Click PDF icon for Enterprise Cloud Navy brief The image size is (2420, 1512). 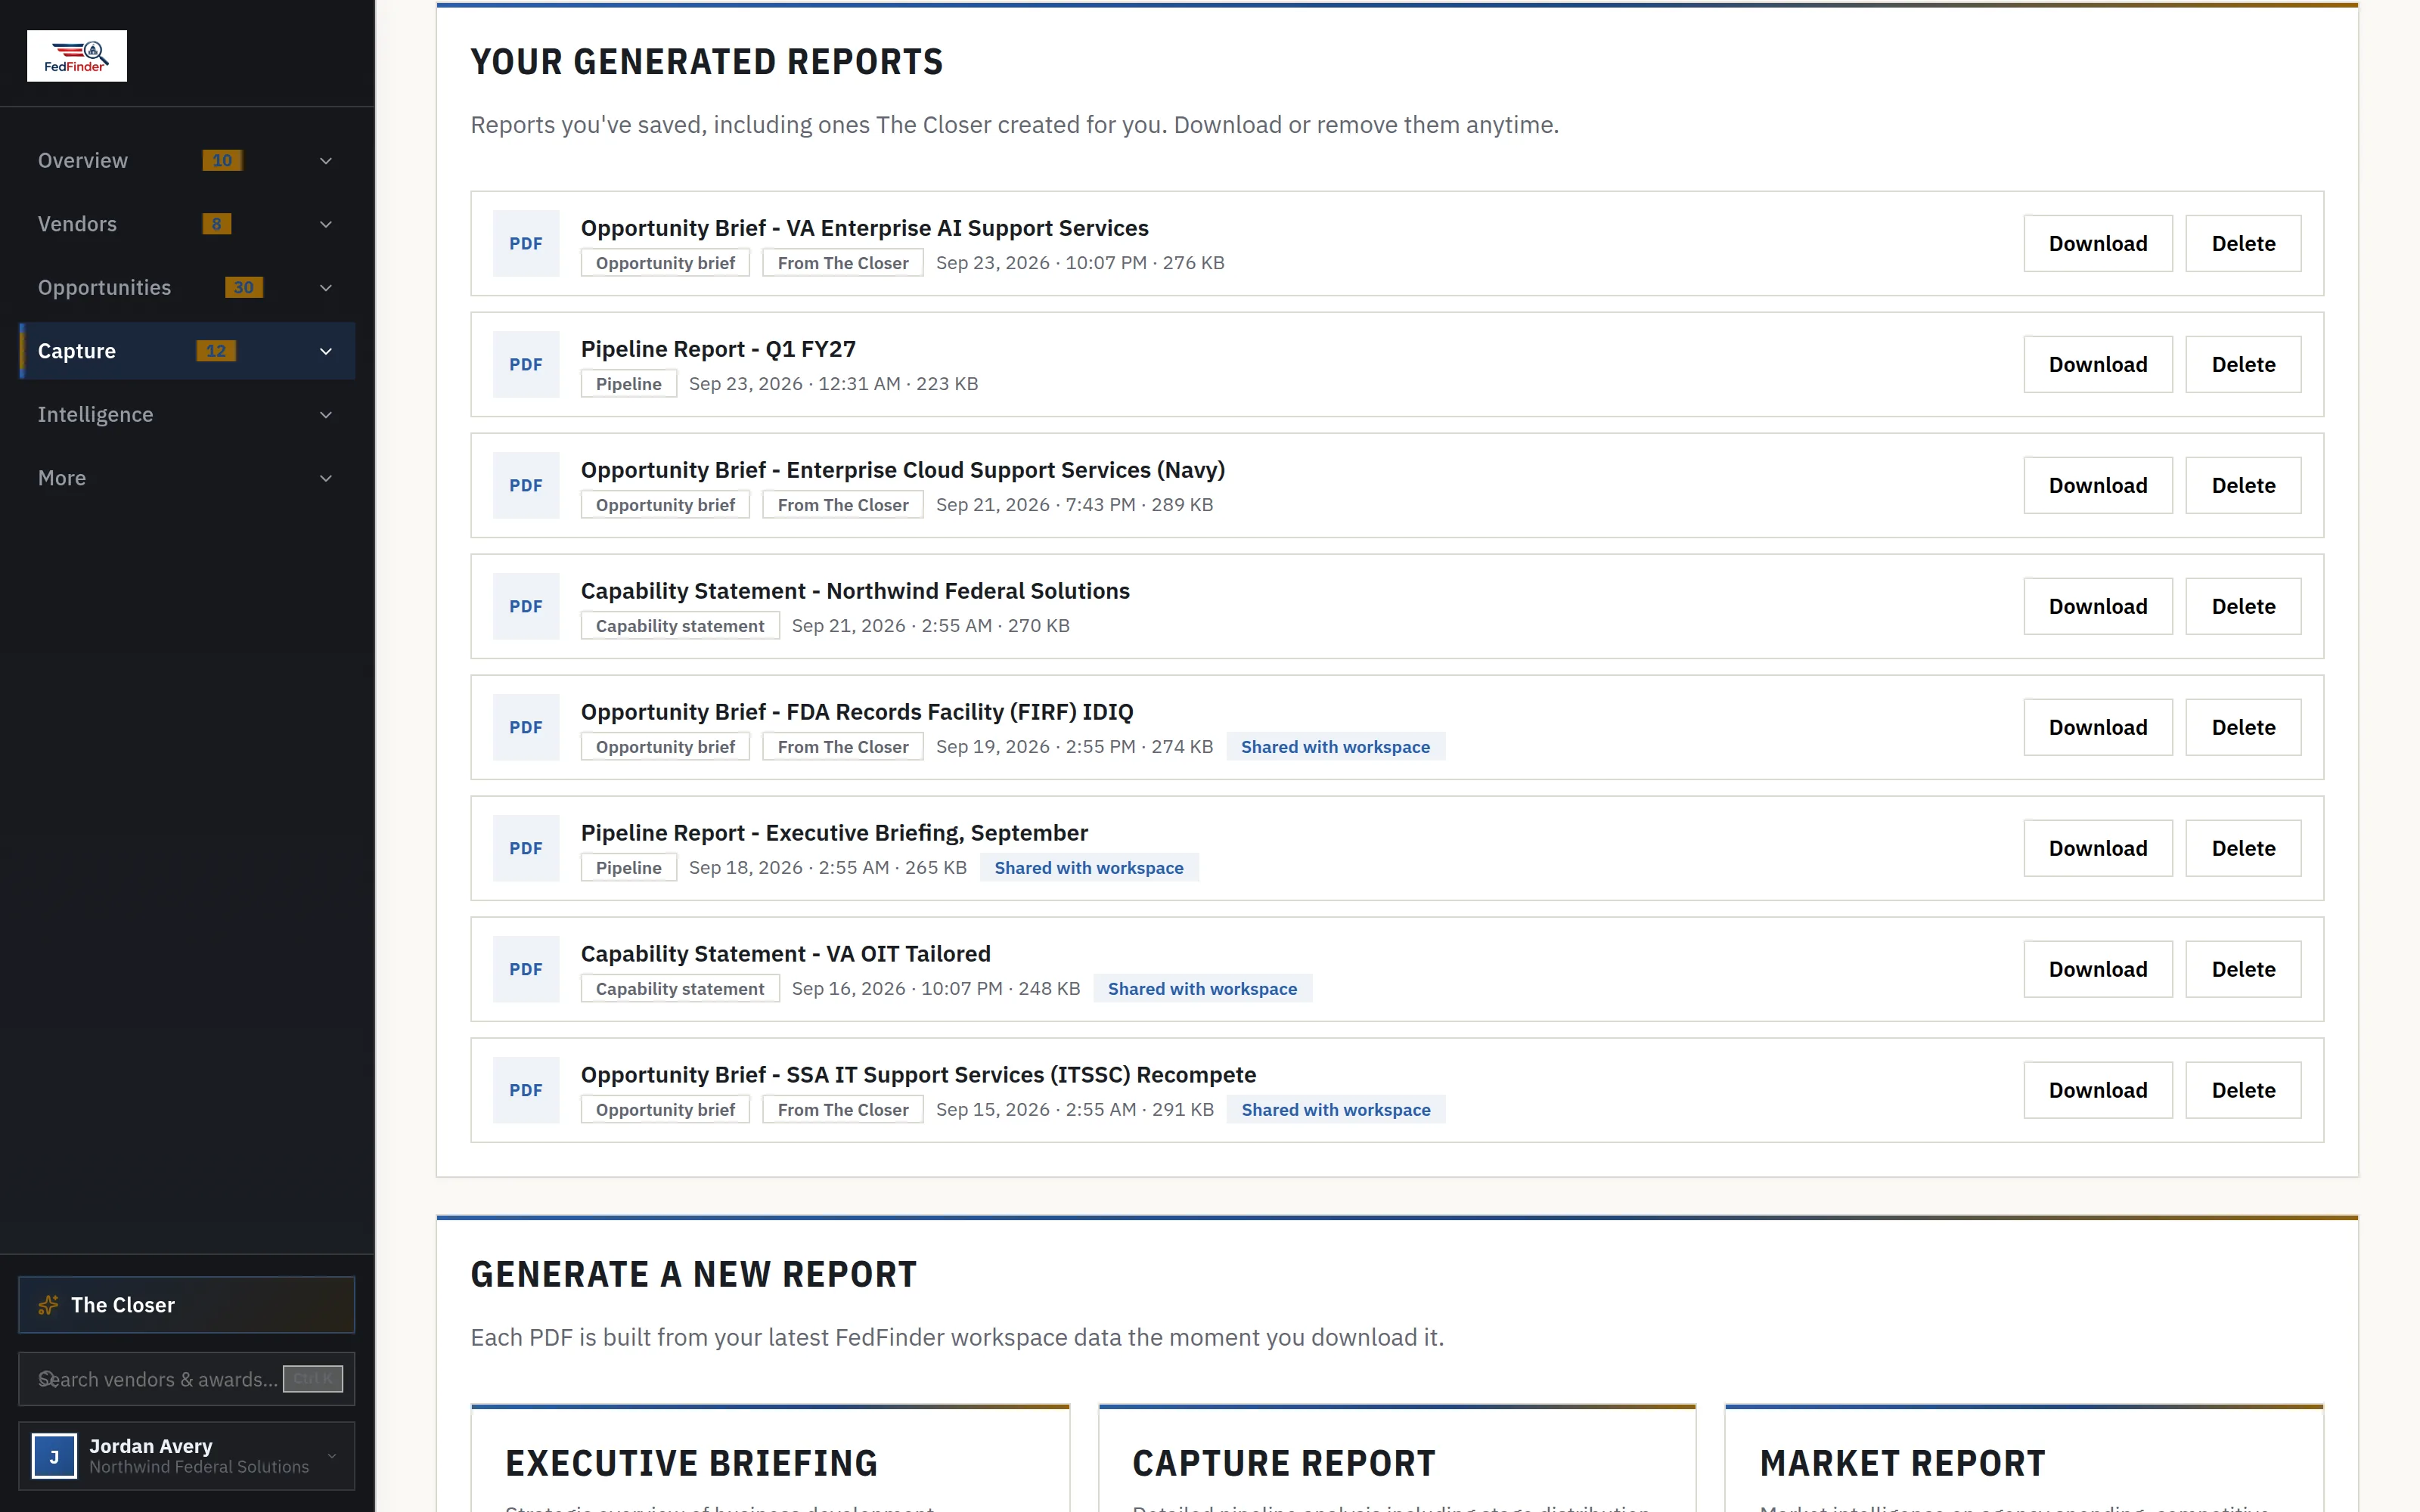526,485
